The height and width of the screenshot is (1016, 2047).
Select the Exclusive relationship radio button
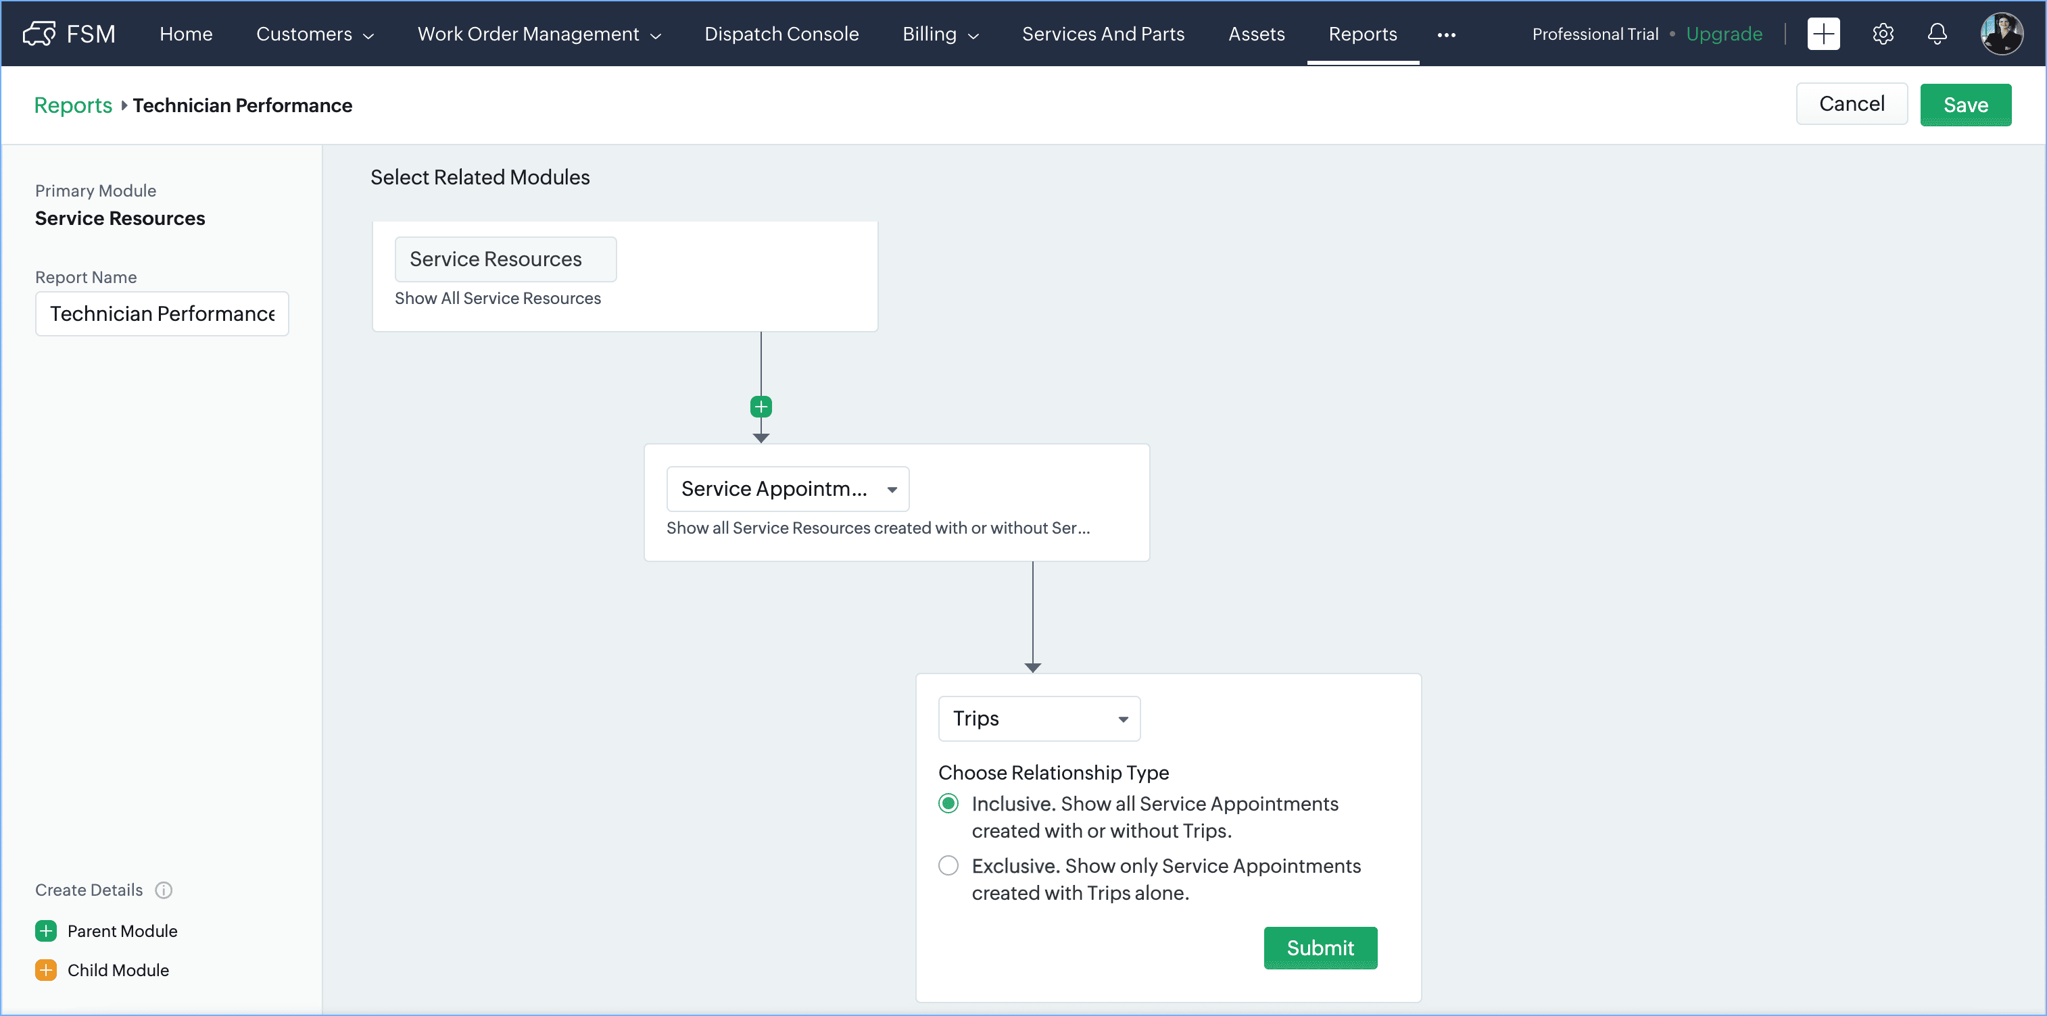(x=948, y=865)
